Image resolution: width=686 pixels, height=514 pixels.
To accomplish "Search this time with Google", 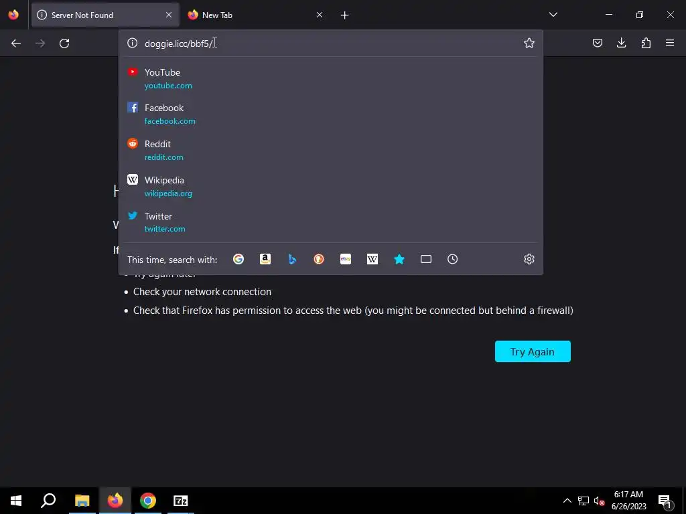I will 238,259.
